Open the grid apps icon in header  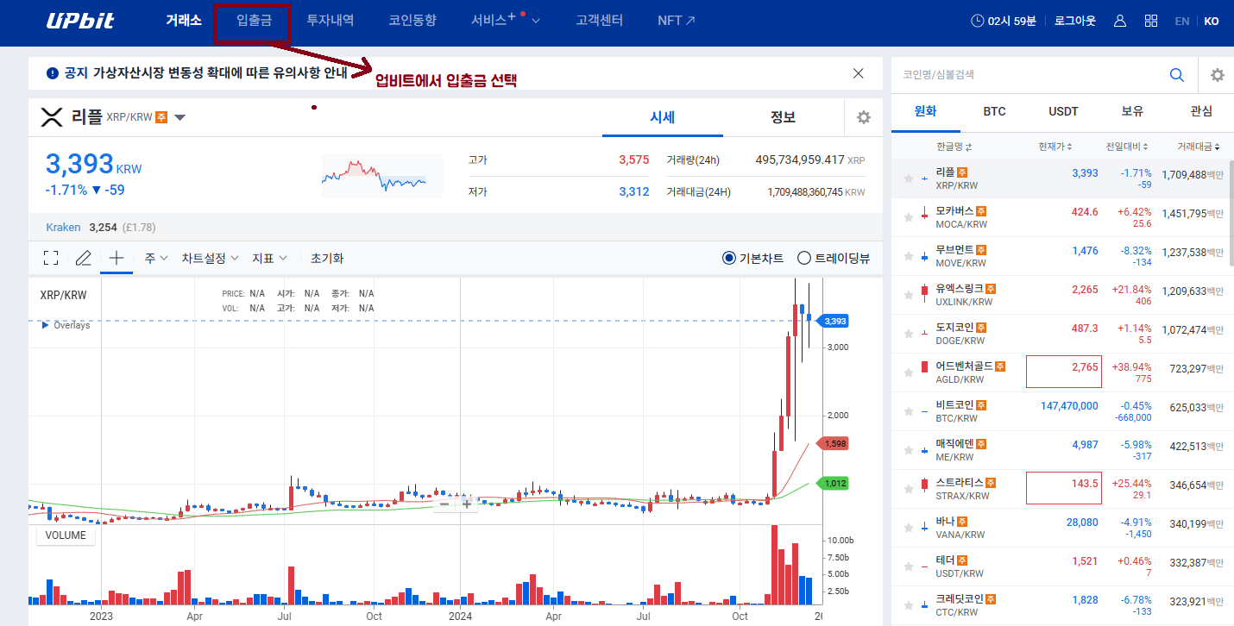[x=1151, y=21]
